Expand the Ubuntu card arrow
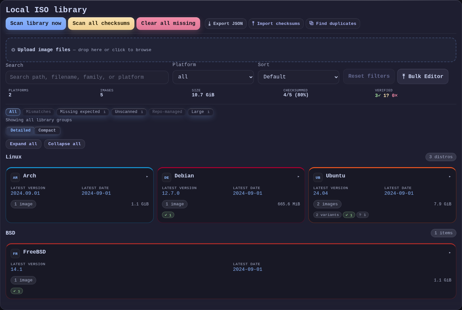The width and height of the screenshot is (462, 310). [450, 176]
